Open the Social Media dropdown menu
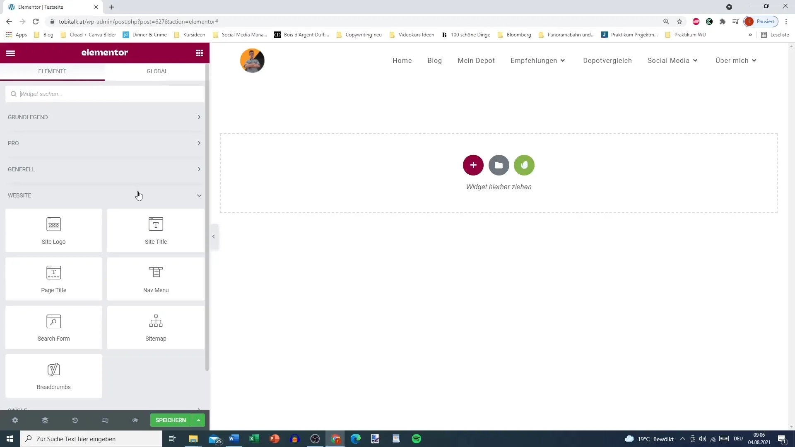 [x=673, y=60]
